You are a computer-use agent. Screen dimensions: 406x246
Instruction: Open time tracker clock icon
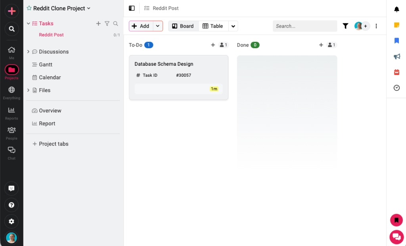396,88
